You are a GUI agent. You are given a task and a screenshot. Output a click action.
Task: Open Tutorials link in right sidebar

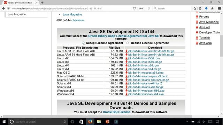(205, 38)
